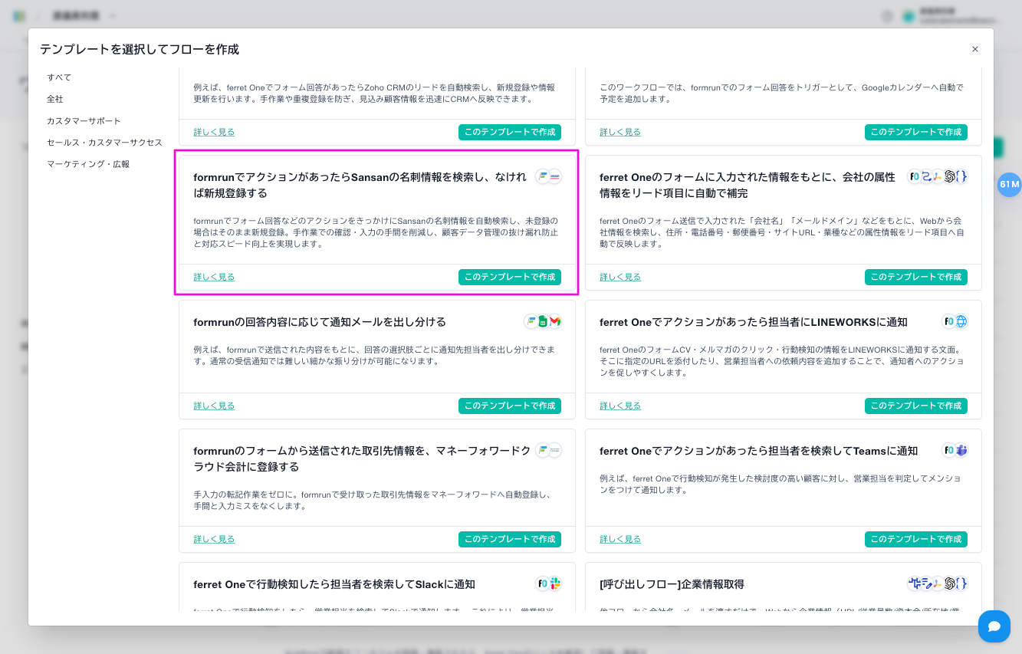Filter by カスタマーサポート category
Screen dimensions: 1022x654
[84, 121]
